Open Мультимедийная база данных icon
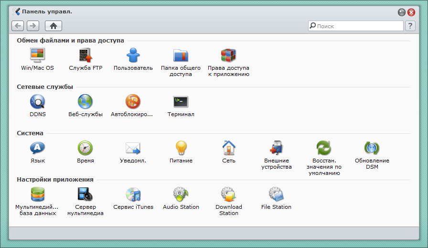The image size is (428, 248). tap(37, 194)
